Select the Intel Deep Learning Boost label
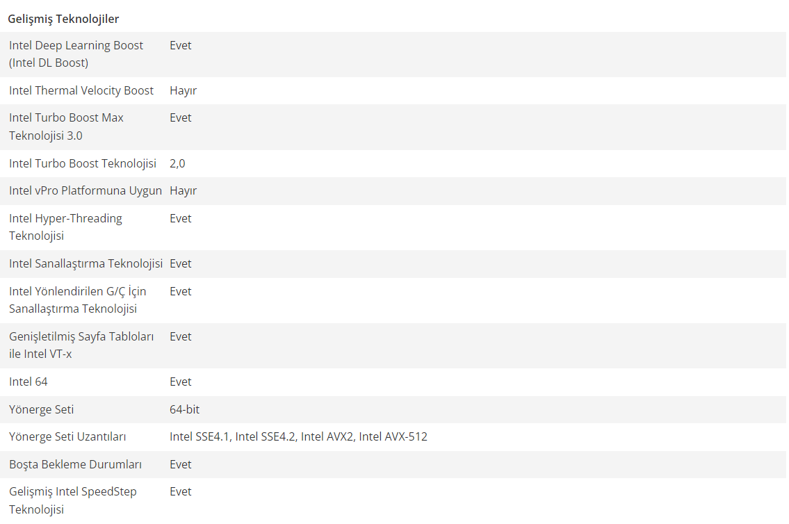This screenshot has width=789, height=524. (76, 54)
